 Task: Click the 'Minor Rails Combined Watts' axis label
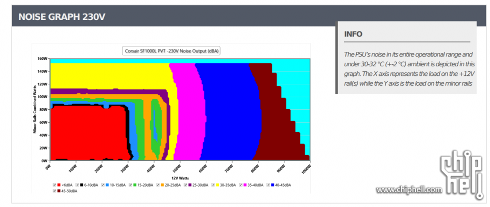pyautogui.click(x=34, y=109)
